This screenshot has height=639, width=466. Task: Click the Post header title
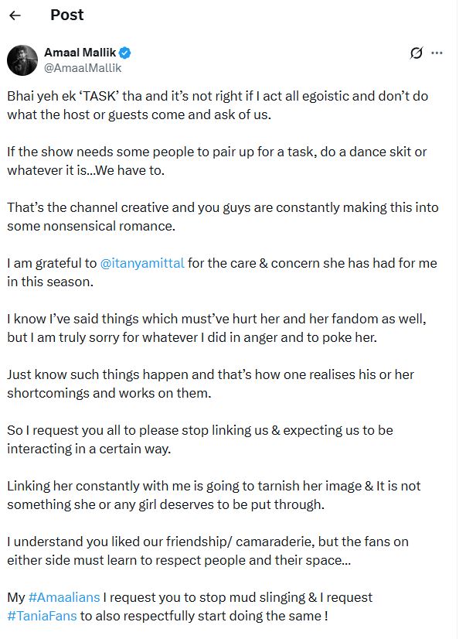(x=66, y=15)
